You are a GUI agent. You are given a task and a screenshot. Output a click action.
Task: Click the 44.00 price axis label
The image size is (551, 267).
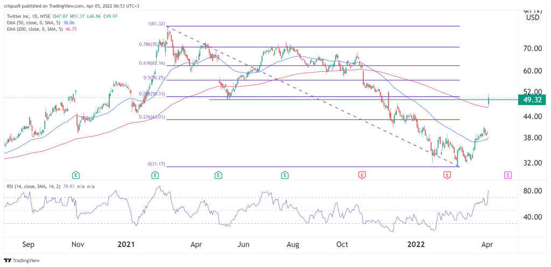pyautogui.click(x=533, y=117)
